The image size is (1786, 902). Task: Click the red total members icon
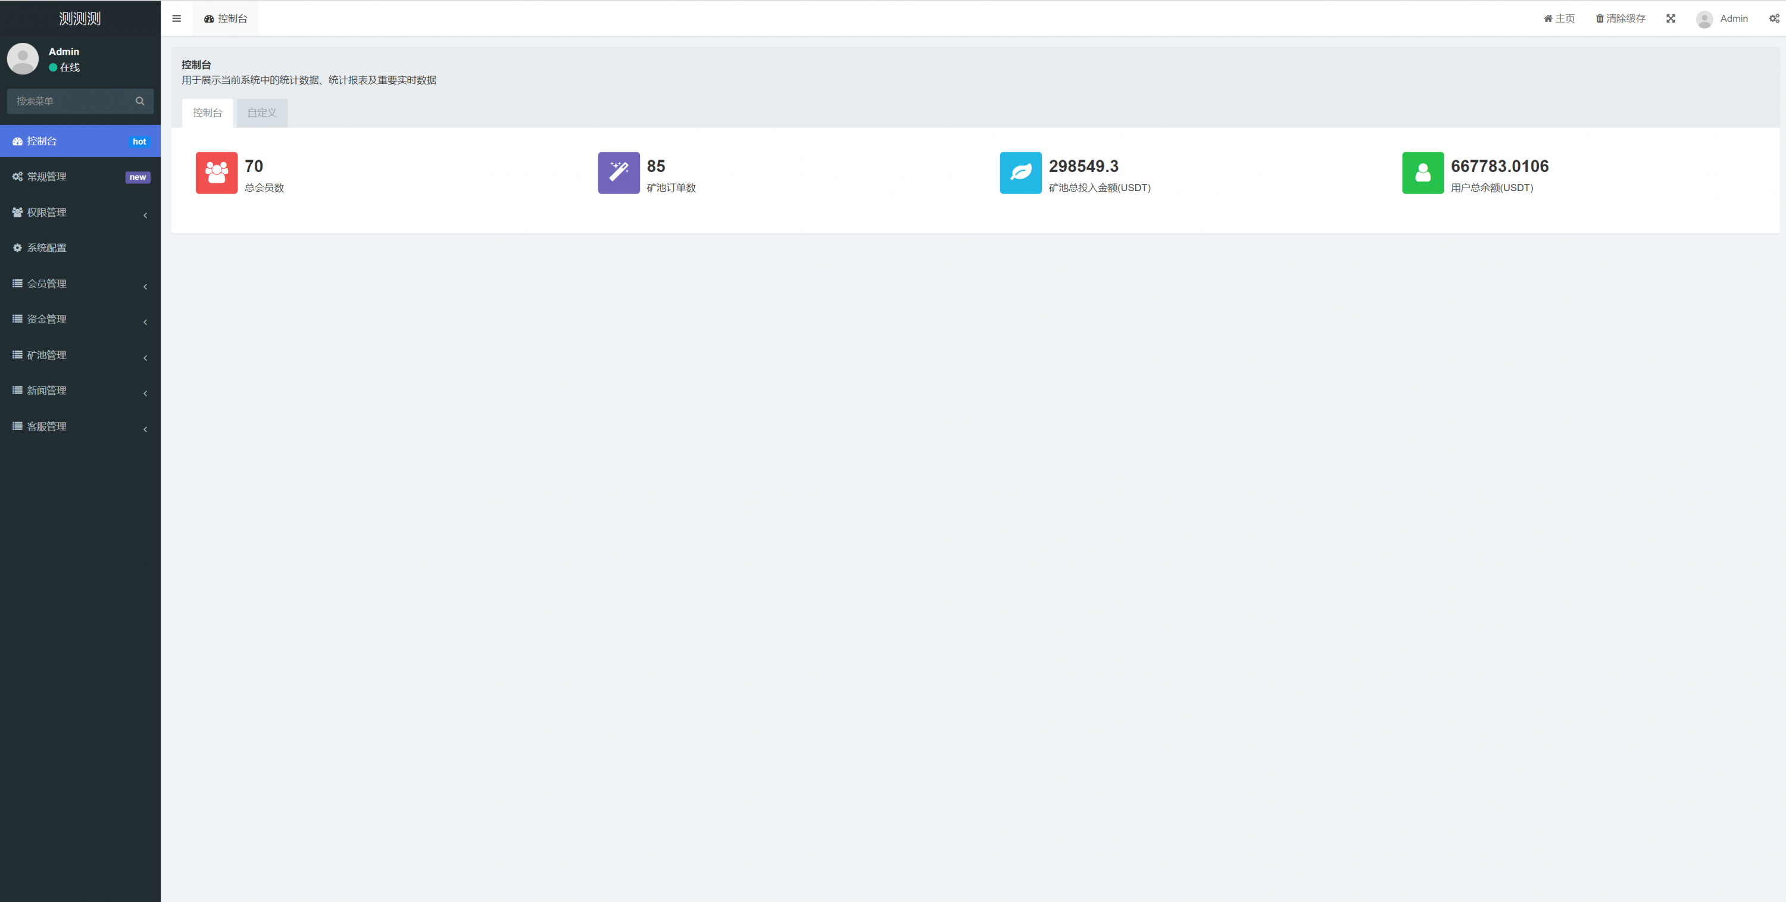(216, 173)
